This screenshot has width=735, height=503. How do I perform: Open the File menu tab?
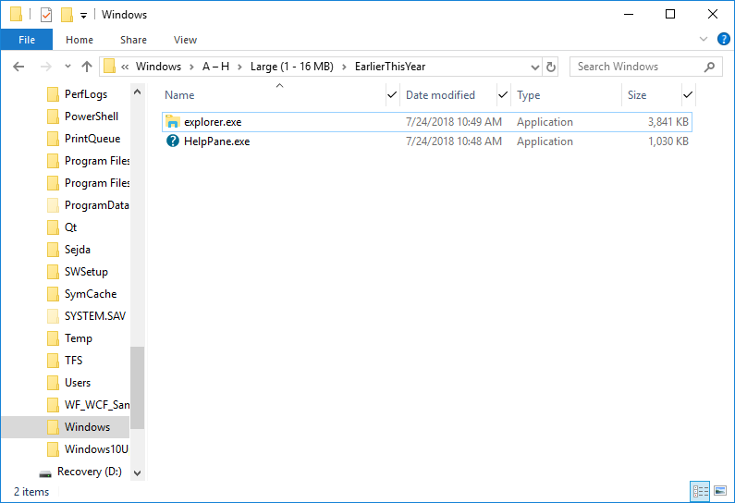(x=27, y=40)
